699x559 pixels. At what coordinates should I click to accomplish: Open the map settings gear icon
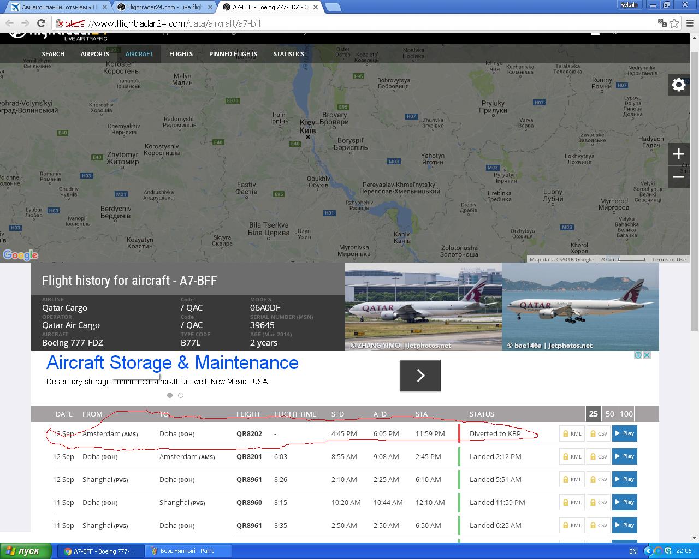[678, 85]
